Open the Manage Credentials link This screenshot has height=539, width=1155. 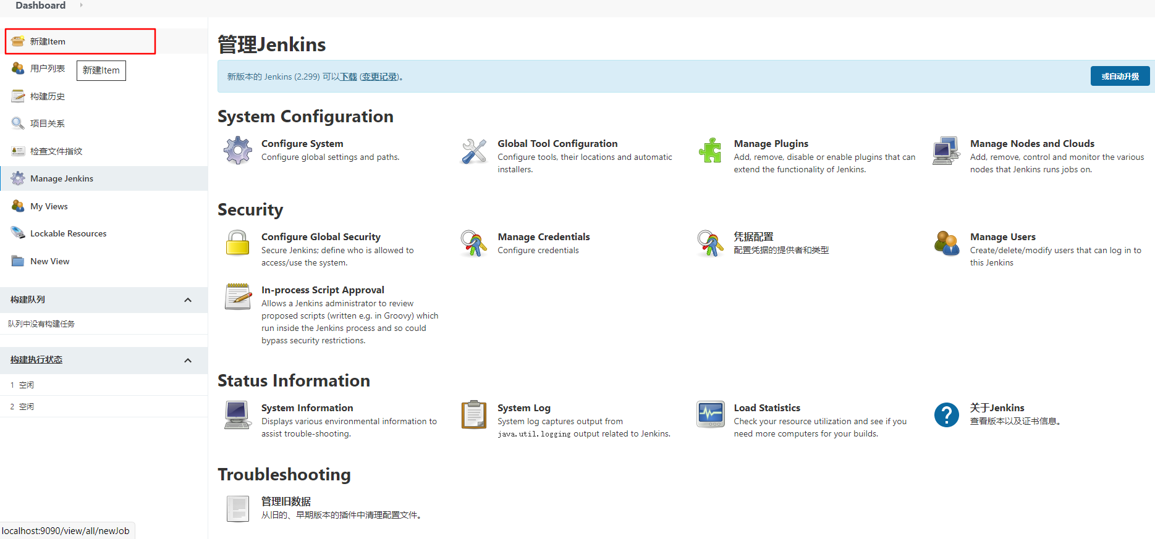pyautogui.click(x=544, y=236)
